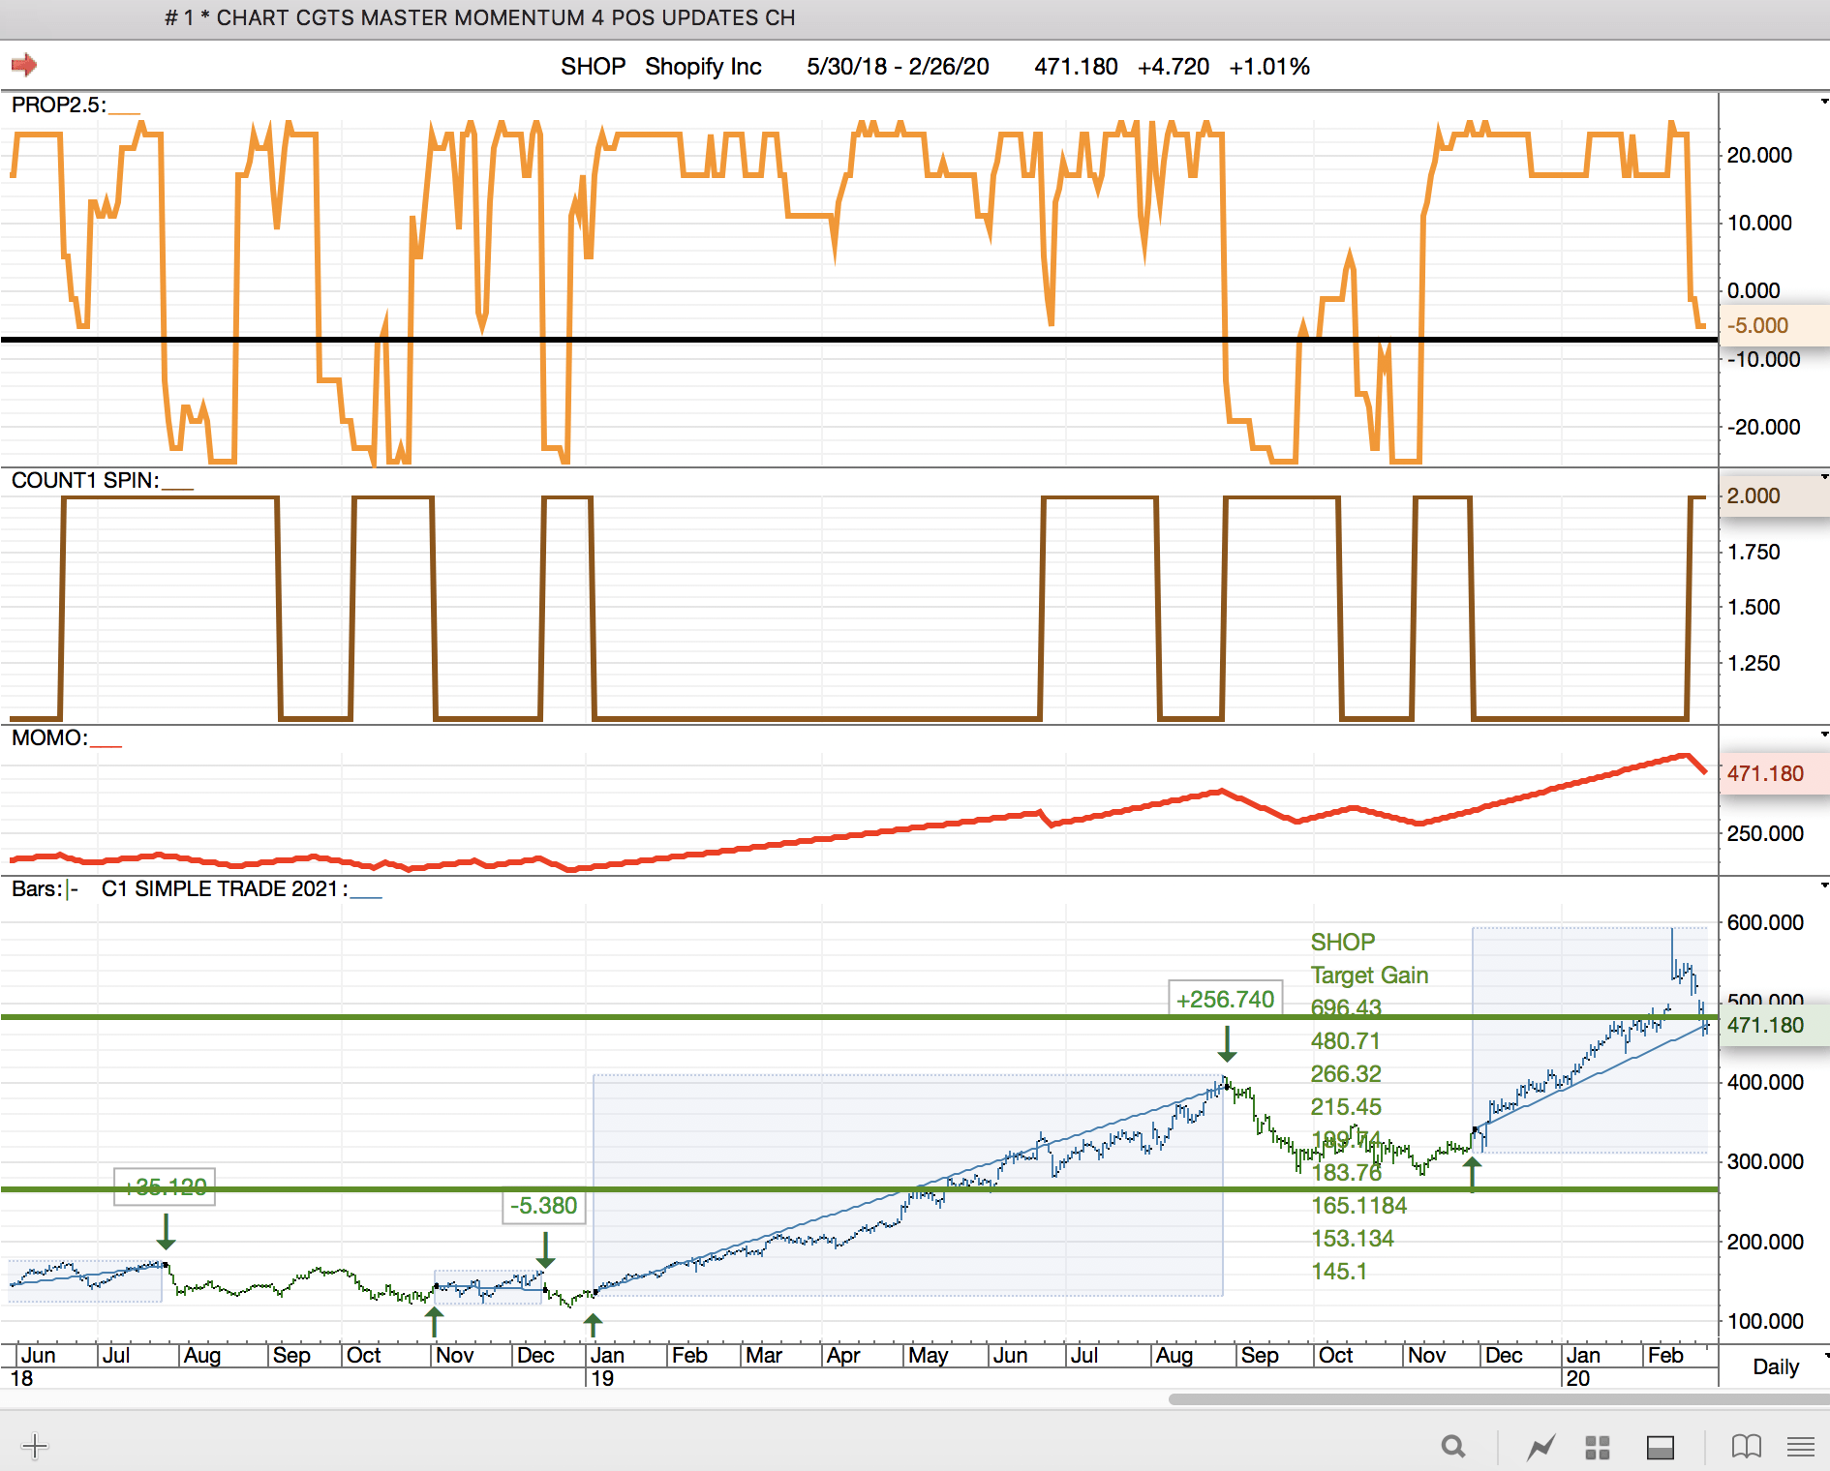Image resolution: width=1830 pixels, height=1471 pixels.
Task: Click the +1.01% percent change value
Action: point(1268,66)
